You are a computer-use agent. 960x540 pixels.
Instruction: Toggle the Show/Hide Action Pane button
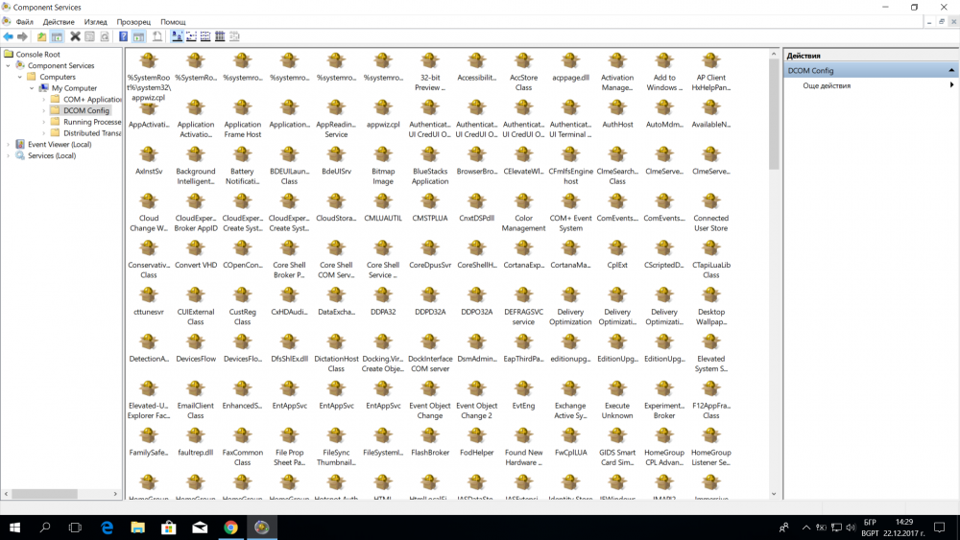(139, 36)
